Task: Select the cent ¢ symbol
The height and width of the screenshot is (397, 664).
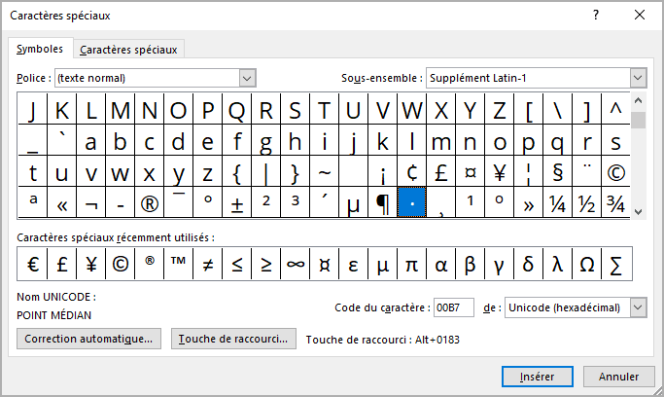Action: pos(412,171)
